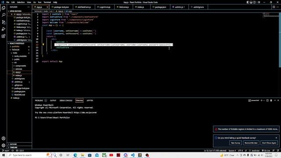Synchronize changes icon in status bar
Image resolution: width=281 pixels, height=158 pixels.
[13, 151]
